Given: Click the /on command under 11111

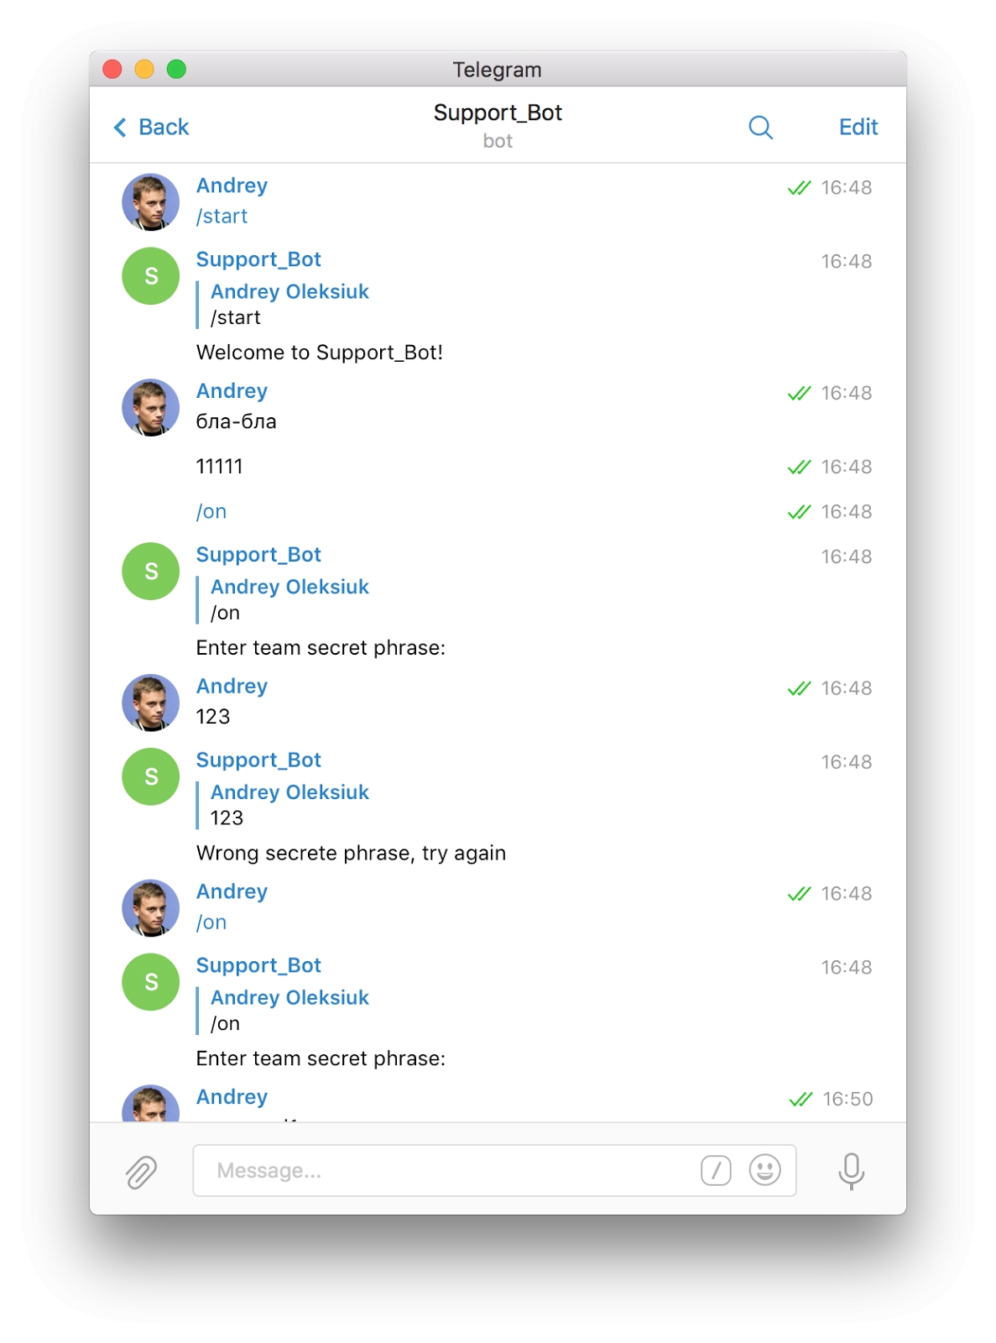Looking at the screenshot, I should point(211,512).
